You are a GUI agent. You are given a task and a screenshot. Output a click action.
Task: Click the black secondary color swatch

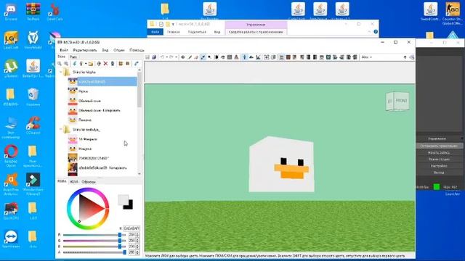click(130, 206)
